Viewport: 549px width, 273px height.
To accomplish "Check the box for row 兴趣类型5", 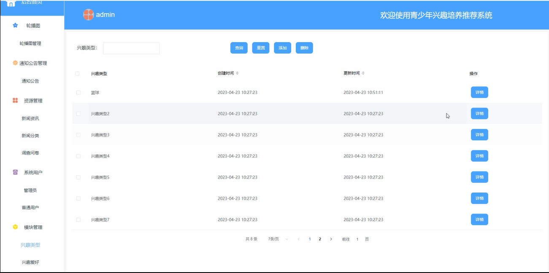I will pos(78,177).
